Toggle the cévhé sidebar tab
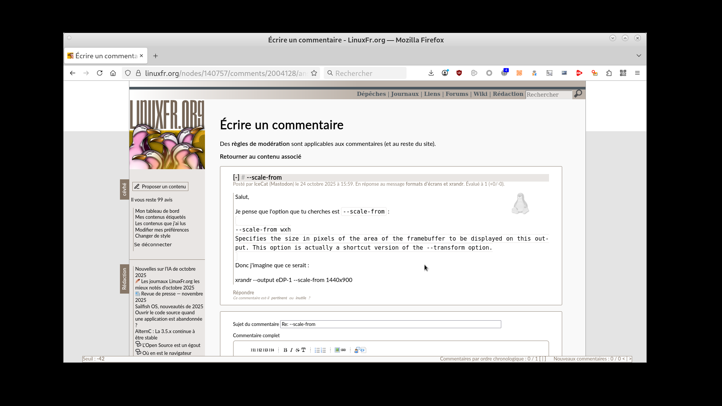This screenshot has height=406, width=722. point(124,189)
